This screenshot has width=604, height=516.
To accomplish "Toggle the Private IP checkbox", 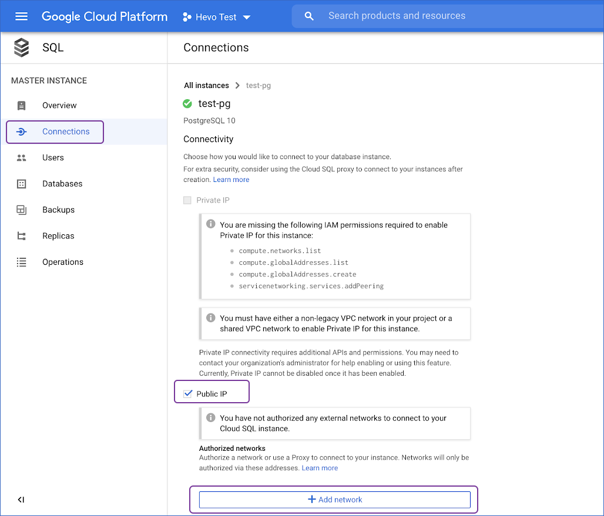I will (x=187, y=200).
